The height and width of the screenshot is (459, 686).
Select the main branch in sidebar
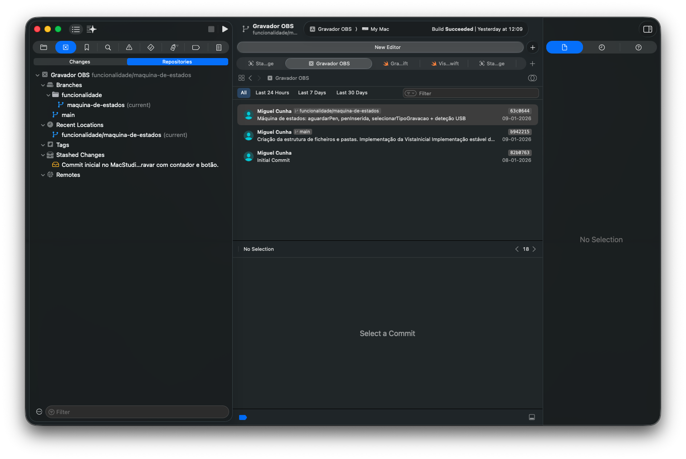[68, 115]
